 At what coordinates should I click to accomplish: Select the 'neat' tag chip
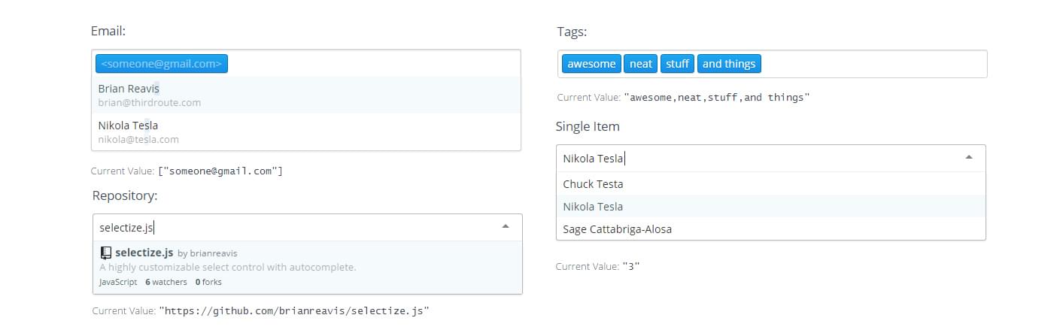pos(640,64)
